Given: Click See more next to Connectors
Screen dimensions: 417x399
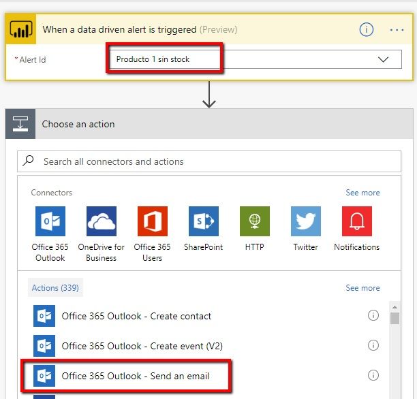Looking at the screenshot, I should (362, 193).
